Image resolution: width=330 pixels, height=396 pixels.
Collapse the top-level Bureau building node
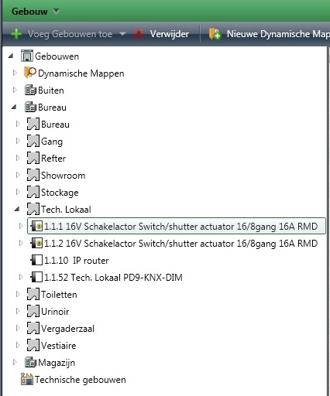pos(14,107)
